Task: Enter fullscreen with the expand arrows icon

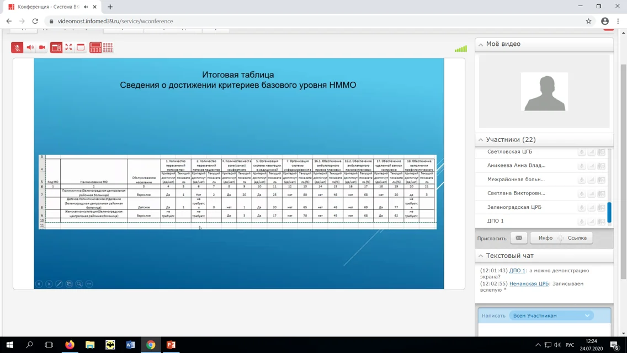Action: point(68,48)
